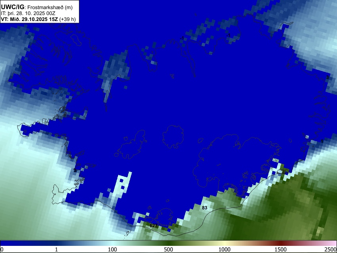The image size is (337, 253).
Task: Click the map value label '83'
Action: click(205, 208)
